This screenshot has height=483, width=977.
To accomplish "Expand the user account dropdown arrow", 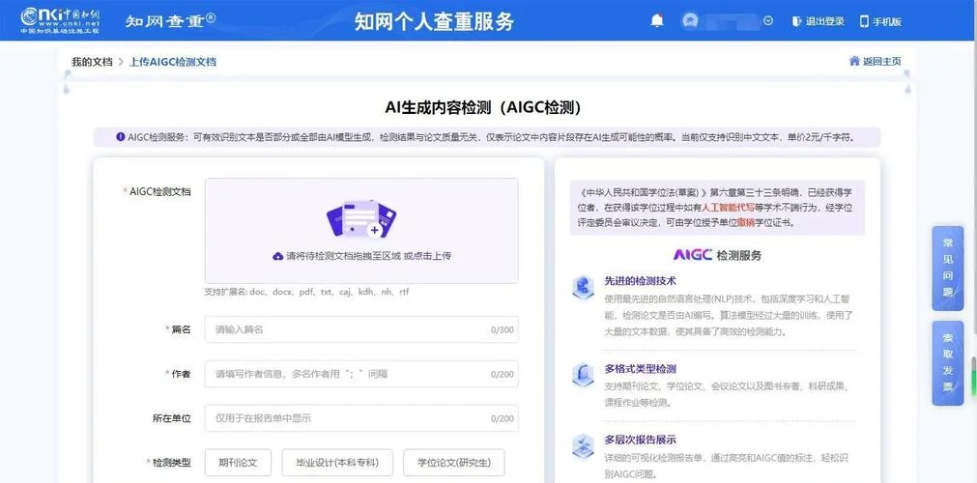I will [768, 20].
